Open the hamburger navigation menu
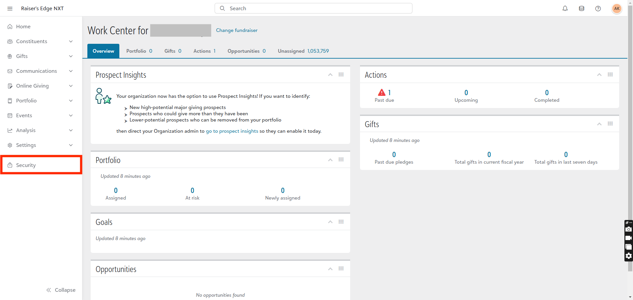The image size is (633, 300). tap(10, 9)
